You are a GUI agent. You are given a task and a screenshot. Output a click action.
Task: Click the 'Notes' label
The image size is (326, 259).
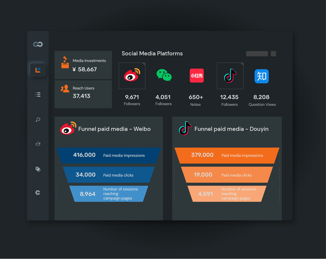pos(196,105)
